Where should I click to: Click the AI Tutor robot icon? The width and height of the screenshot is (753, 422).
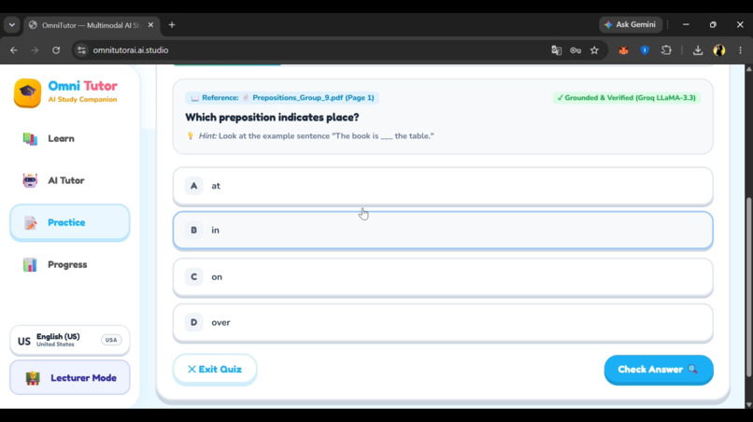[x=30, y=180]
